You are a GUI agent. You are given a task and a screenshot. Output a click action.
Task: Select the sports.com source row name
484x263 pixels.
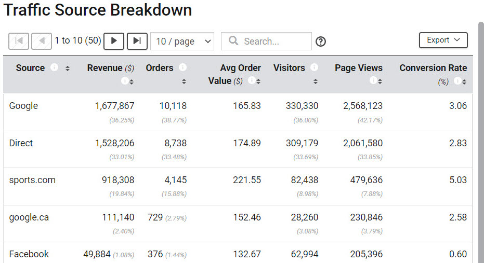[x=32, y=180]
